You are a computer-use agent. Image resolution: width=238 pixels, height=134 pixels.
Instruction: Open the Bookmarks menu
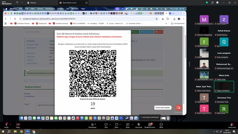point(50,9)
